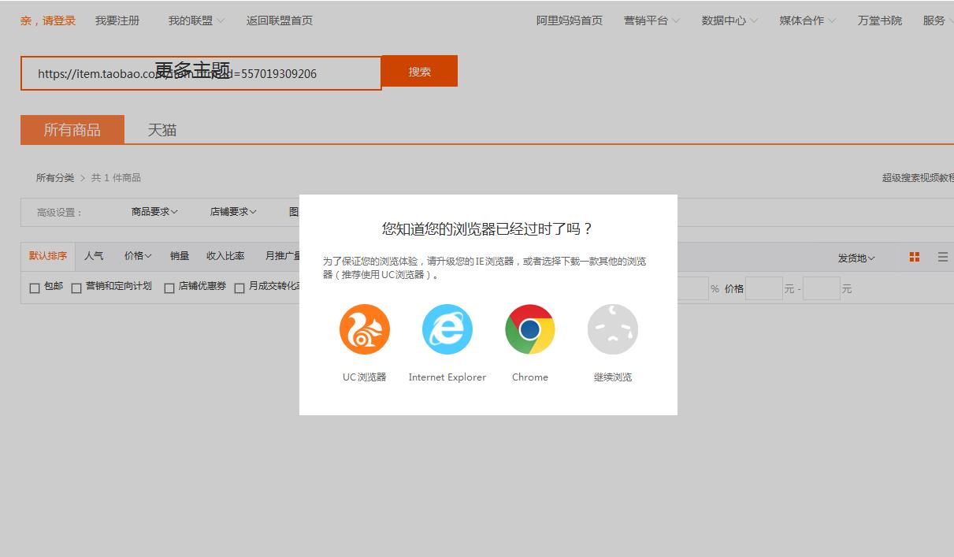This screenshot has height=557, width=954.
Task: Expand the 我的联盟 dropdown
Action: pos(196,20)
